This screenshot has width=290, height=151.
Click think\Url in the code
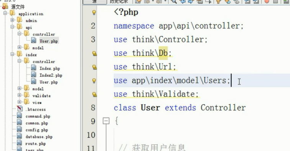click(x=152, y=67)
